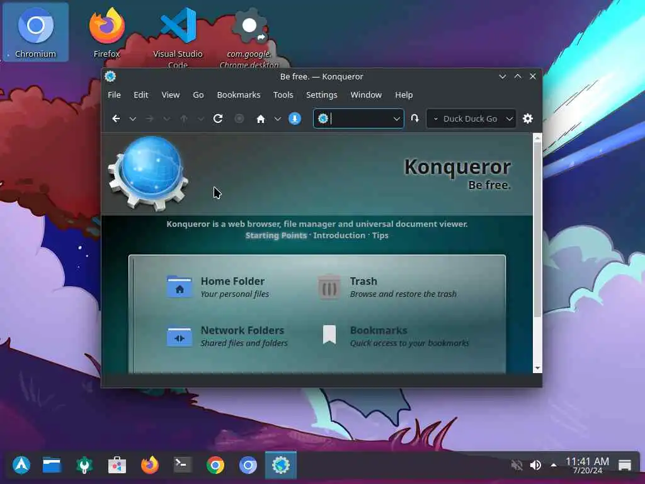Image resolution: width=645 pixels, height=484 pixels.
Task: Expand hidden system tray icons
Action: click(554, 465)
